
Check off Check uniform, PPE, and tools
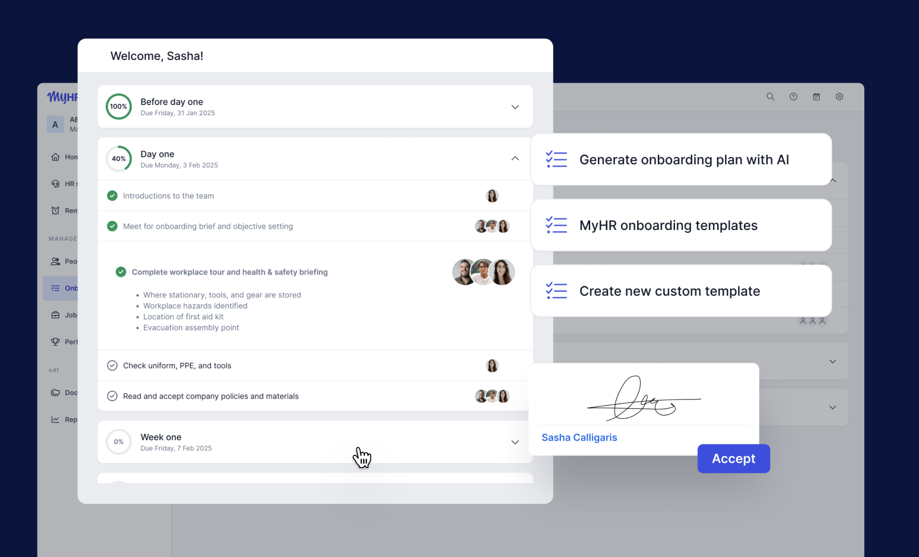(x=112, y=366)
